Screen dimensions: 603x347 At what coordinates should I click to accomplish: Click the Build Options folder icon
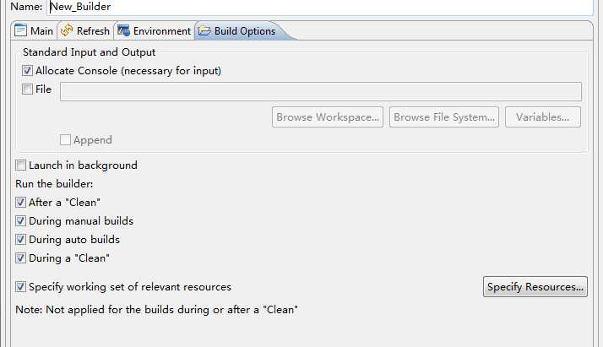(x=204, y=30)
